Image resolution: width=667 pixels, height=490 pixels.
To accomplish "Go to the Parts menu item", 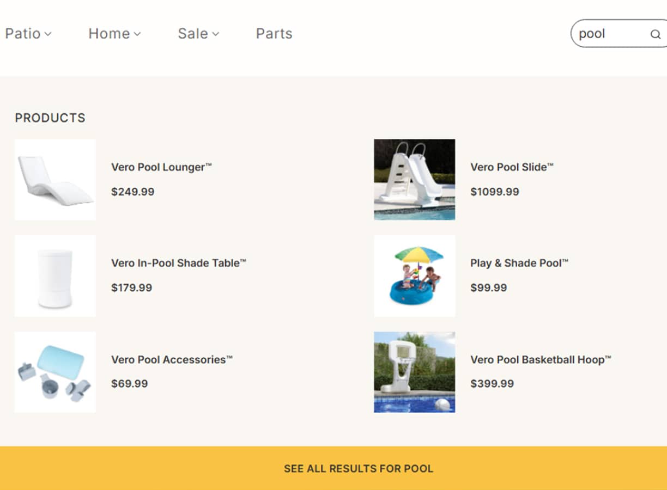I will click(274, 34).
